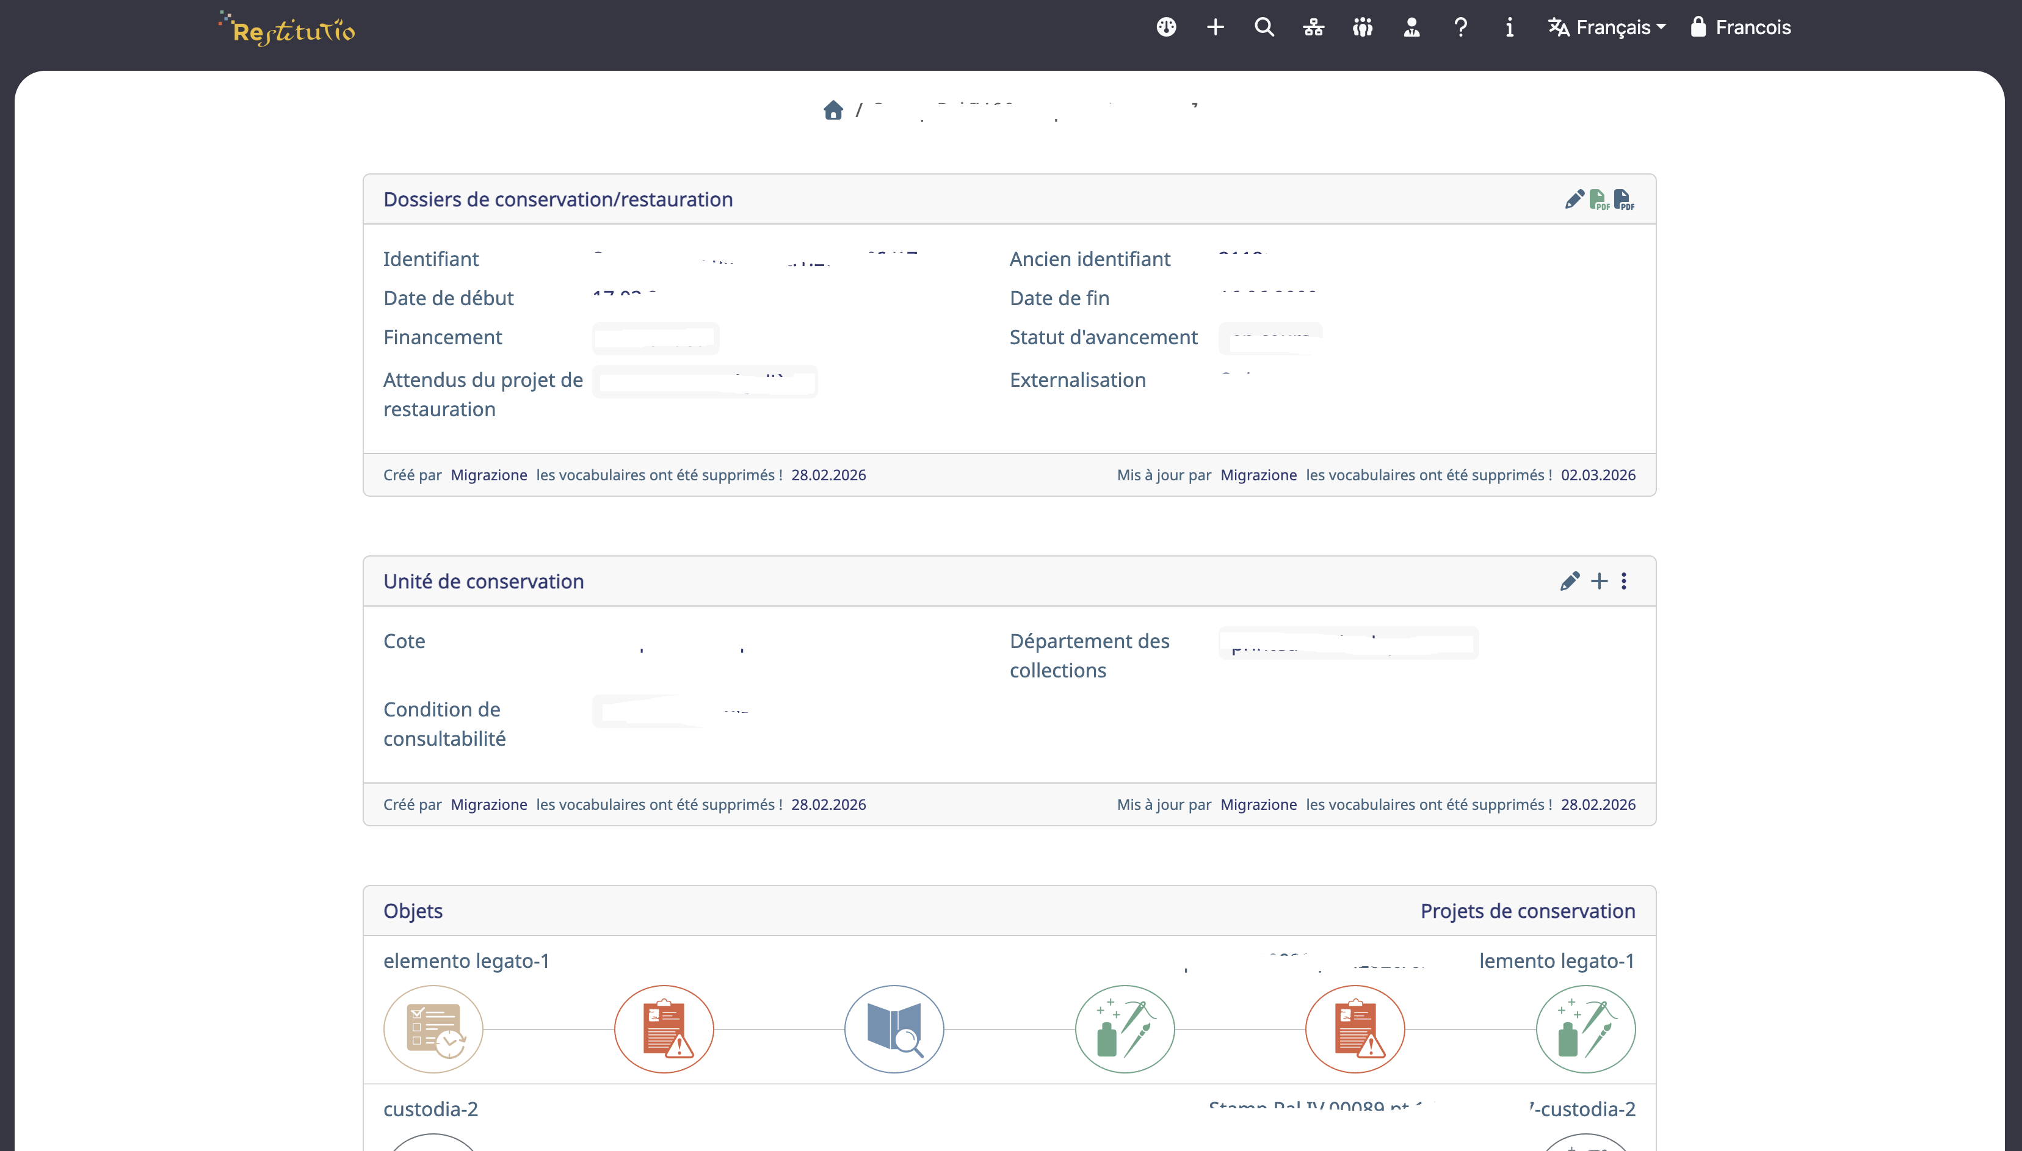The height and width of the screenshot is (1151, 2022).
Task: Click the Migrazione creator link
Action: click(488, 474)
